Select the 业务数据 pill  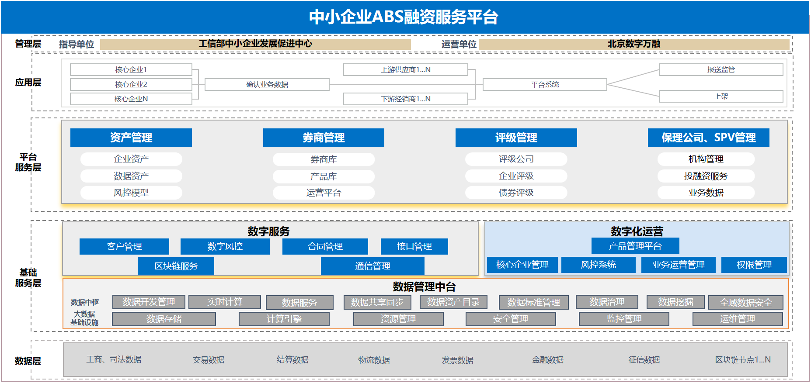pos(706,193)
